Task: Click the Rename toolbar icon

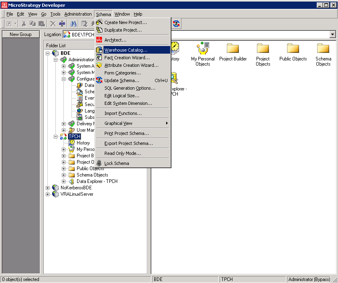Action: [62, 24]
